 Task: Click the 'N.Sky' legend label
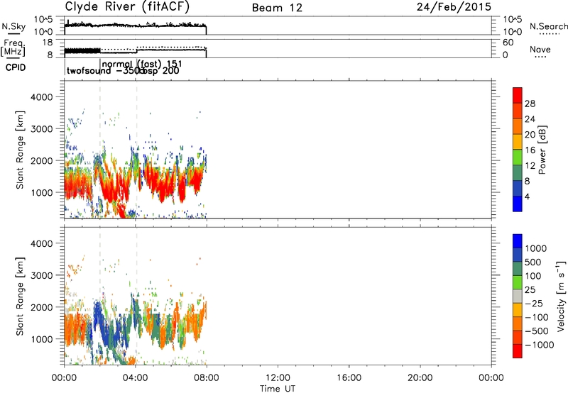coord(13,26)
